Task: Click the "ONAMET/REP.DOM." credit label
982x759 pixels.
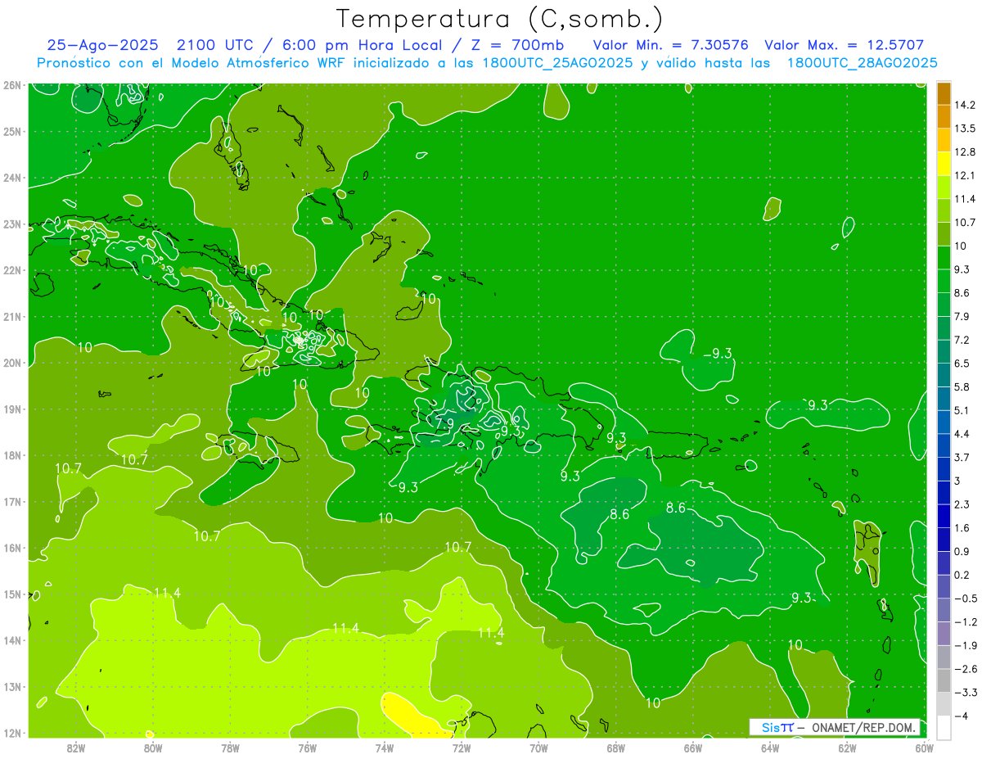Action: click(x=863, y=727)
